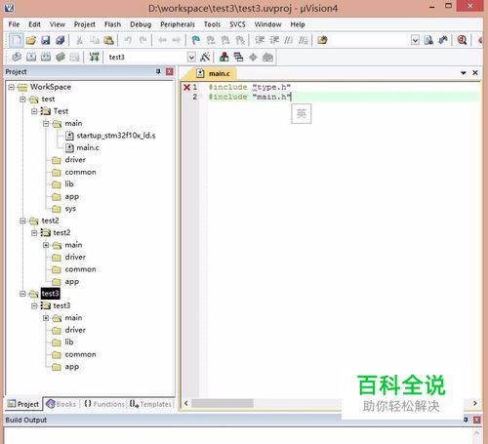Collapse main group under Test target
The height and width of the screenshot is (444, 488).
(46, 124)
